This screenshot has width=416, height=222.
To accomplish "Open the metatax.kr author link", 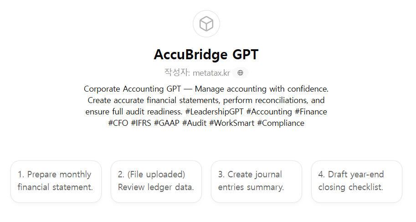I will [x=211, y=73].
